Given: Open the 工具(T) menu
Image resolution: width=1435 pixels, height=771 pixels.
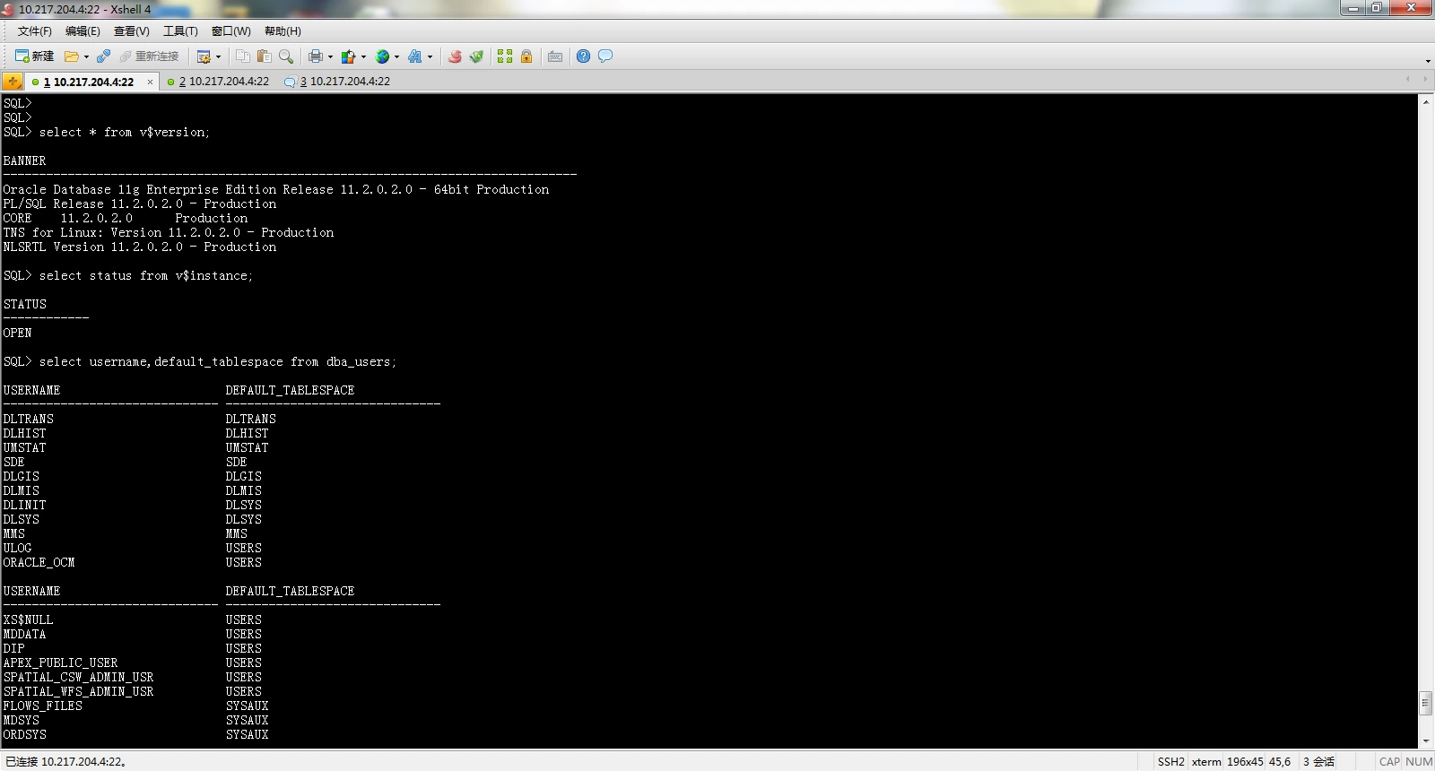Looking at the screenshot, I should click(180, 31).
